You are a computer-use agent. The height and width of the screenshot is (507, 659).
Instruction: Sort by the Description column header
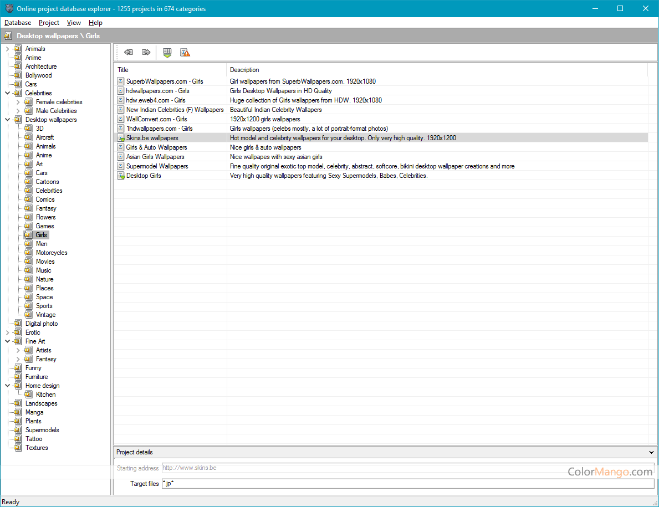437,70
